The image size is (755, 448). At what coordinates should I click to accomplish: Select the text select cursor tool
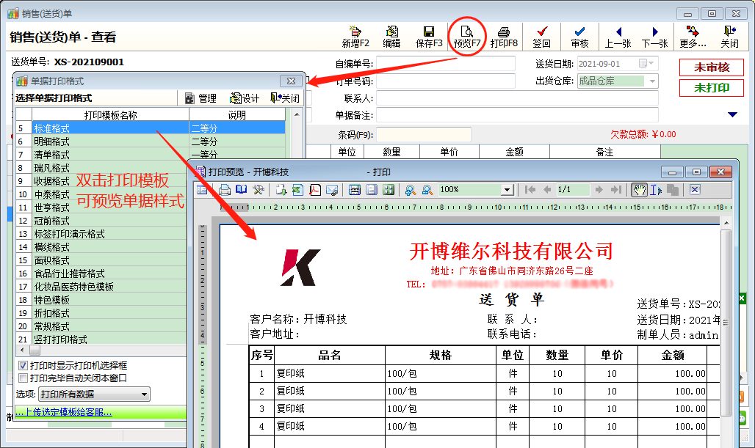pos(656,190)
